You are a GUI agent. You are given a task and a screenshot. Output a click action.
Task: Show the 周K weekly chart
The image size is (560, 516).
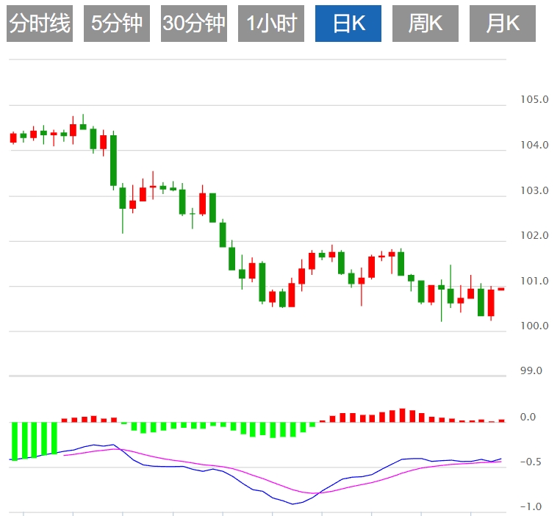click(426, 24)
